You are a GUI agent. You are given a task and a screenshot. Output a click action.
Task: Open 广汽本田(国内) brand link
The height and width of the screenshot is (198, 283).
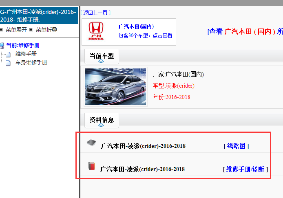(x=136, y=26)
